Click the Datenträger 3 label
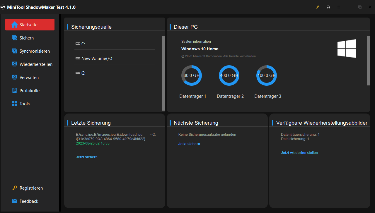This screenshot has height=213, width=375. tap(268, 96)
